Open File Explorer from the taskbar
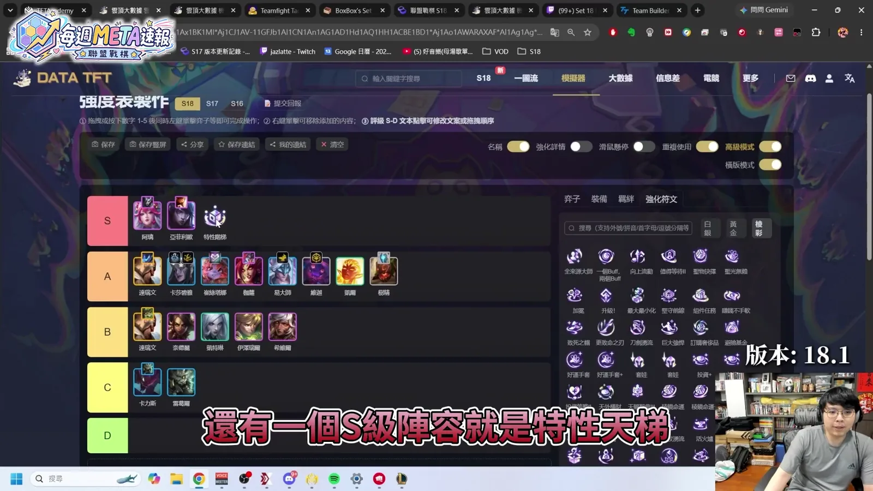The width and height of the screenshot is (873, 491). (176, 479)
